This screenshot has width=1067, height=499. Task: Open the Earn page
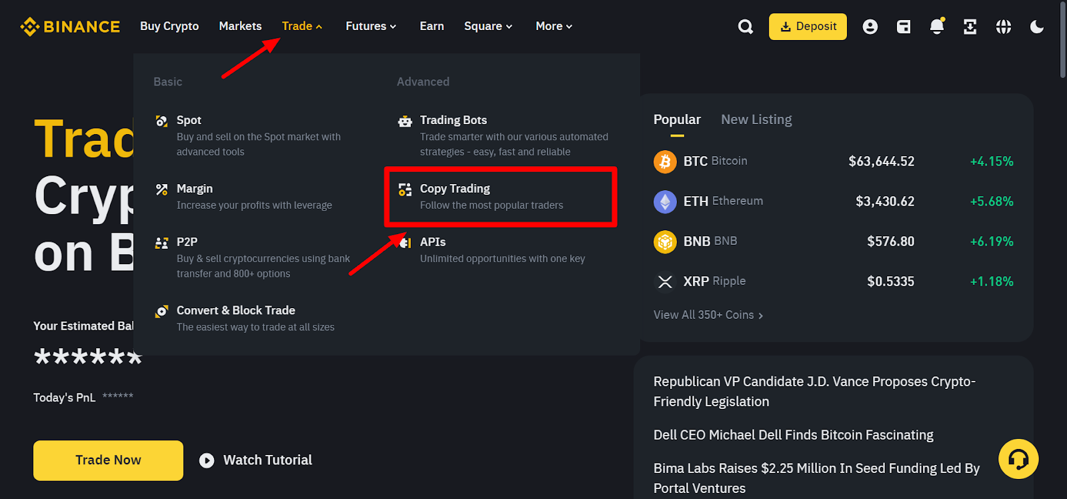pyautogui.click(x=431, y=26)
